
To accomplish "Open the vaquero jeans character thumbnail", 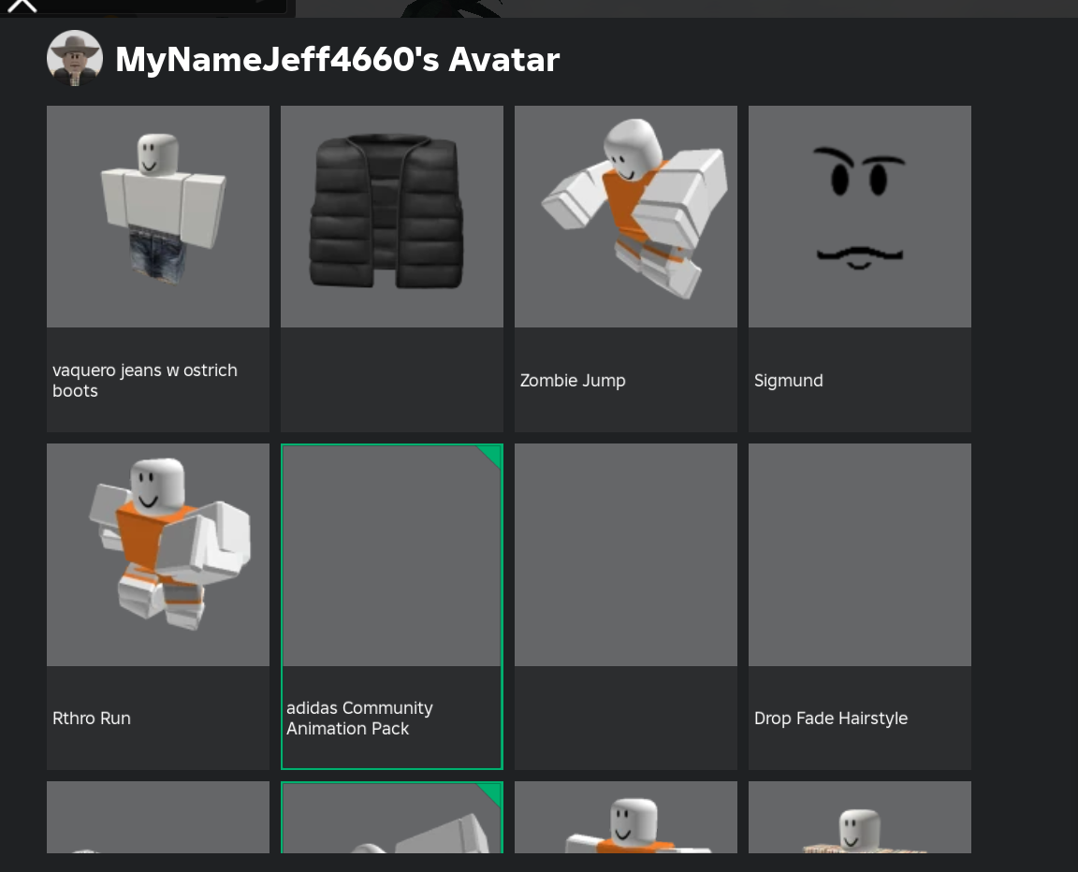I will pyautogui.click(x=158, y=216).
